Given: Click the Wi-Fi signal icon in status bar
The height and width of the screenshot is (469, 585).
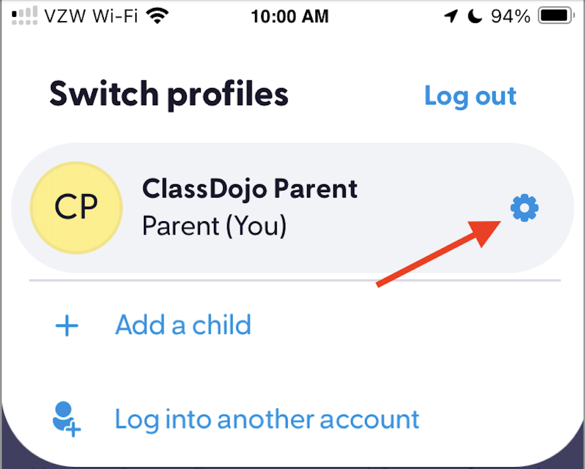Looking at the screenshot, I should [158, 16].
